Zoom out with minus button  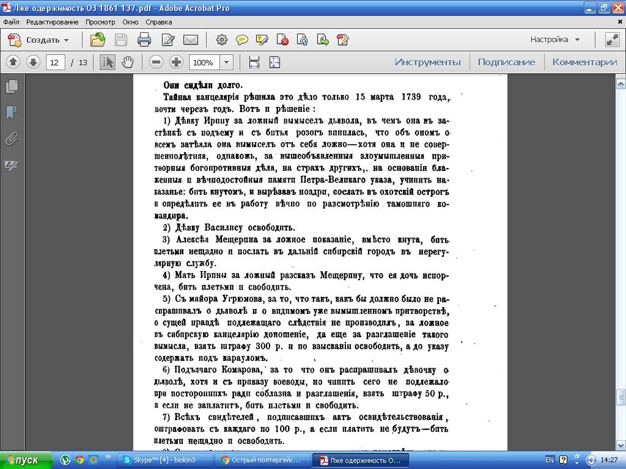[156, 62]
